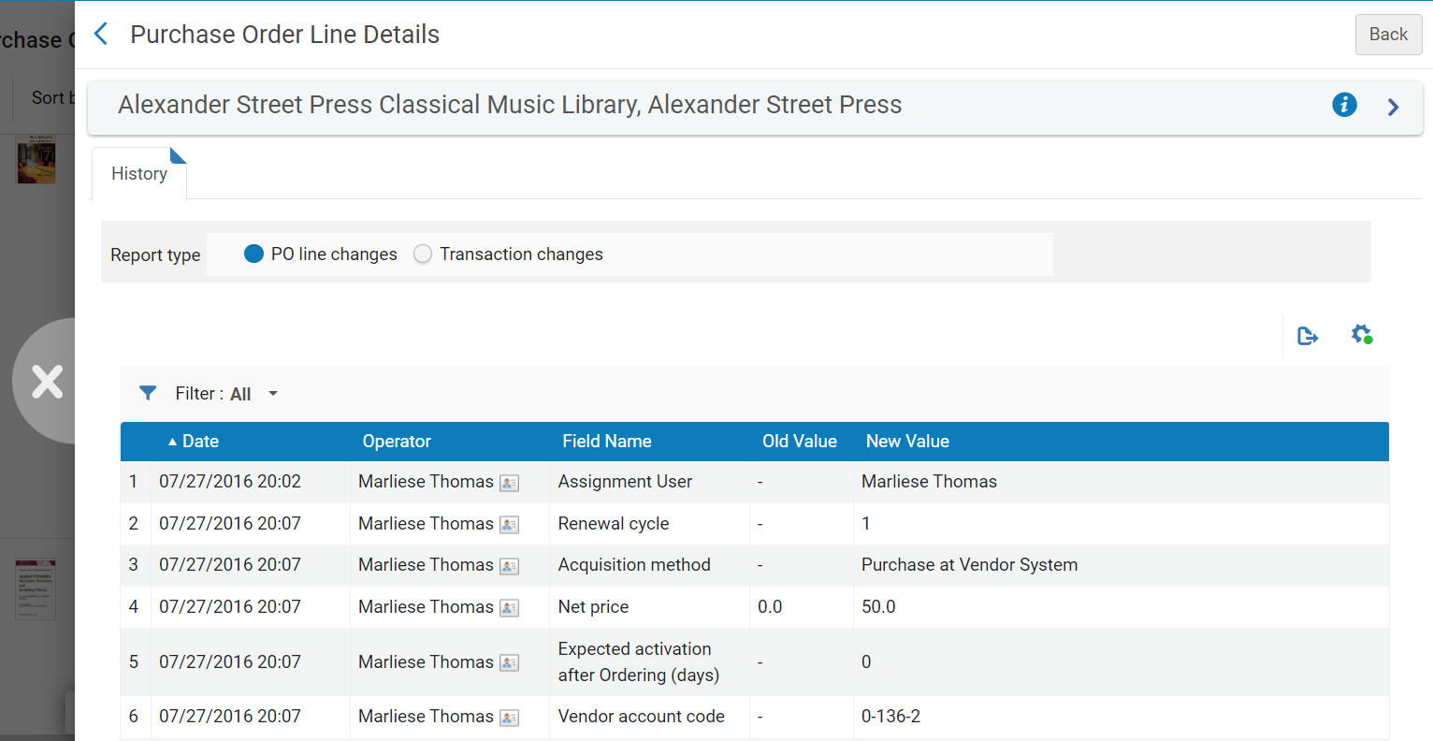Close the sliding panel with the X
The image size is (1433, 741).
pyautogui.click(x=47, y=381)
